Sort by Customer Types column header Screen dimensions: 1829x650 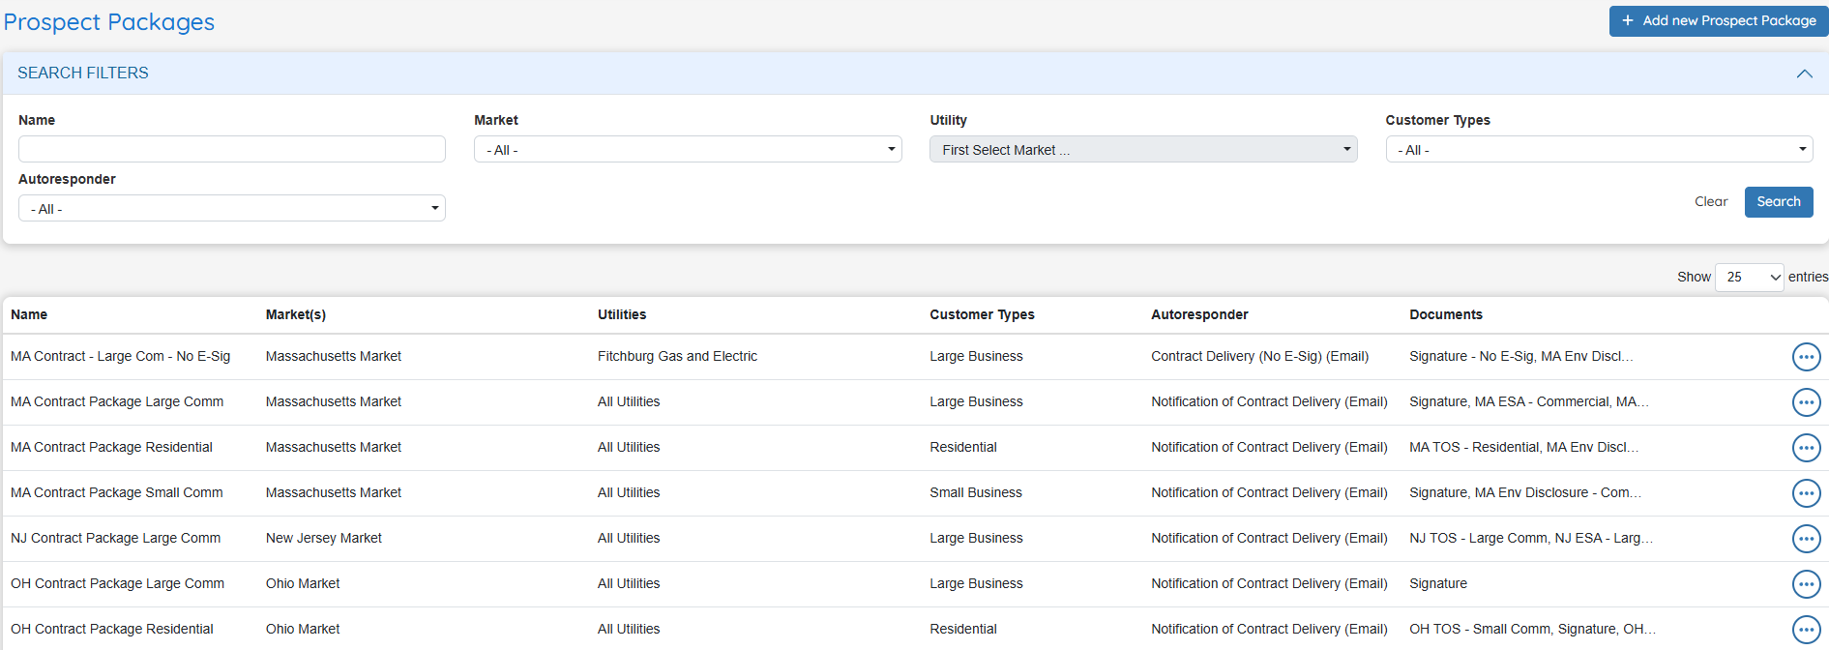(982, 314)
